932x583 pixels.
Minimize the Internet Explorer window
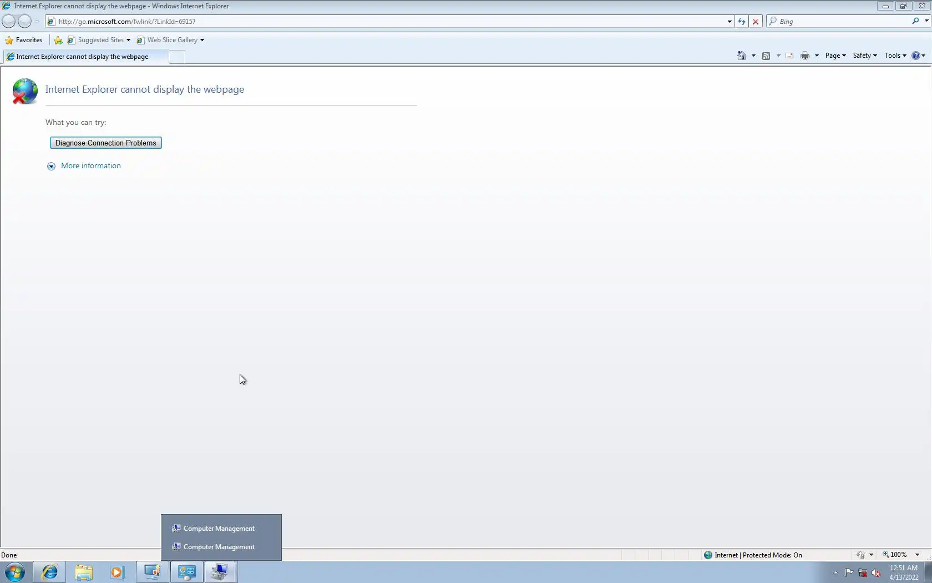pos(885,6)
